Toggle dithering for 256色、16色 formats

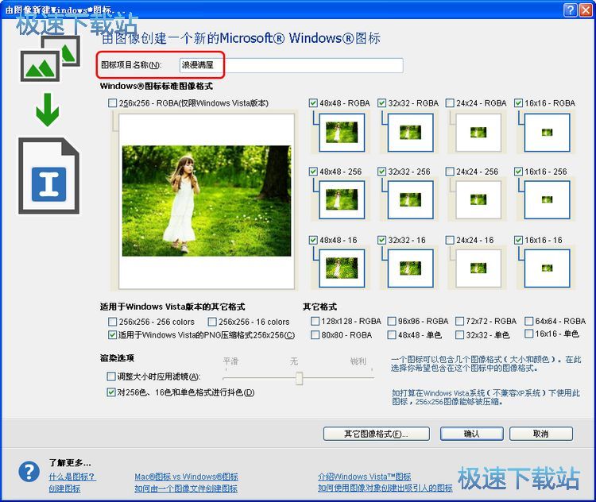(x=111, y=392)
